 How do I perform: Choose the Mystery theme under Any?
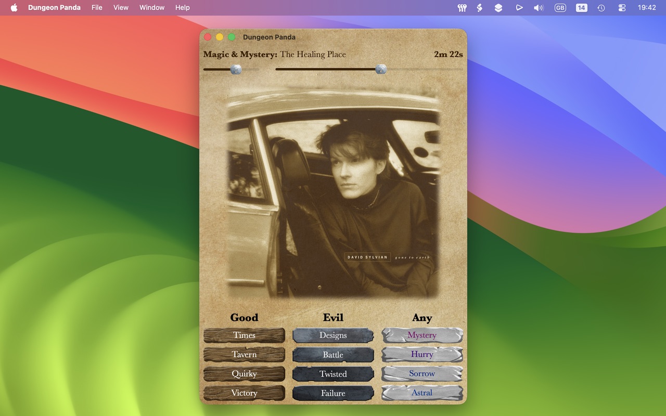coord(422,335)
